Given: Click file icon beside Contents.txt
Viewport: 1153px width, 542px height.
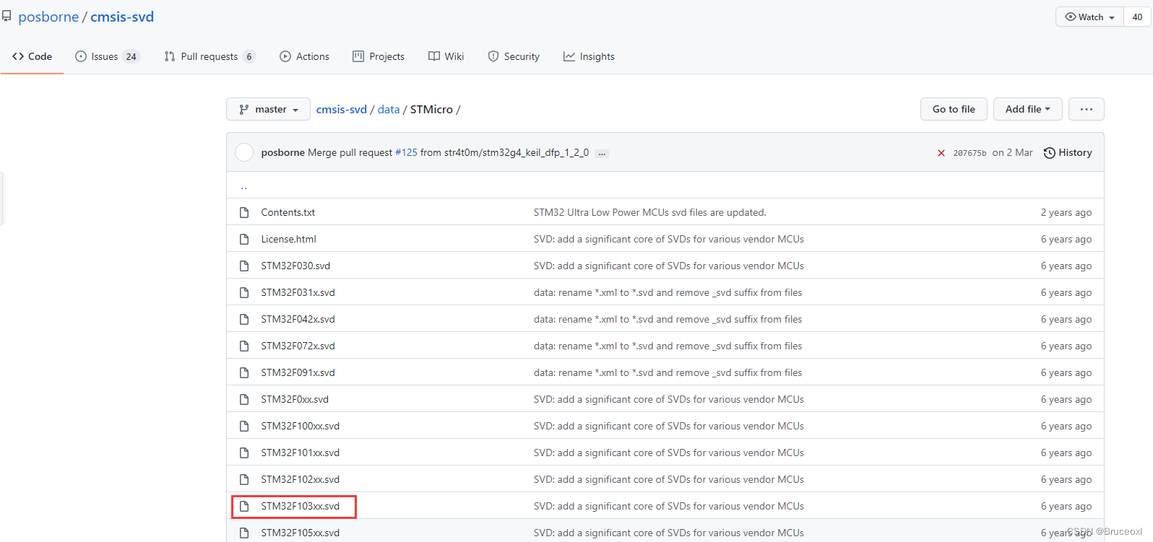Looking at the screenshot, I should 244,212.
